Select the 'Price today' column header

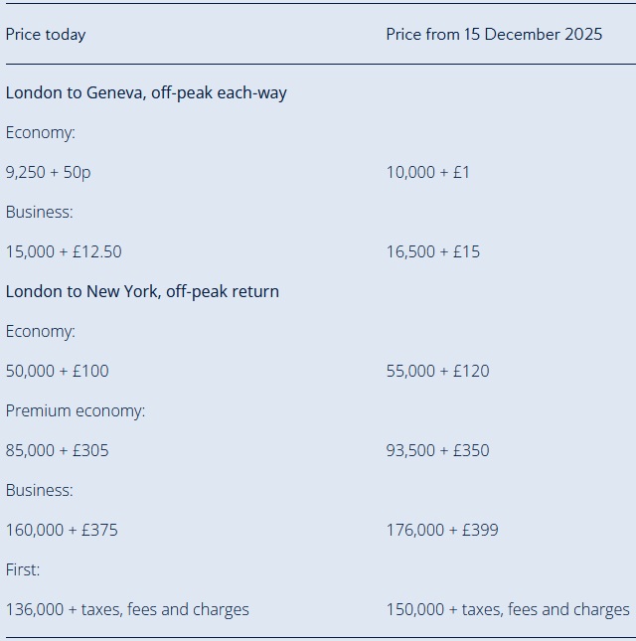tap(46, 35)
